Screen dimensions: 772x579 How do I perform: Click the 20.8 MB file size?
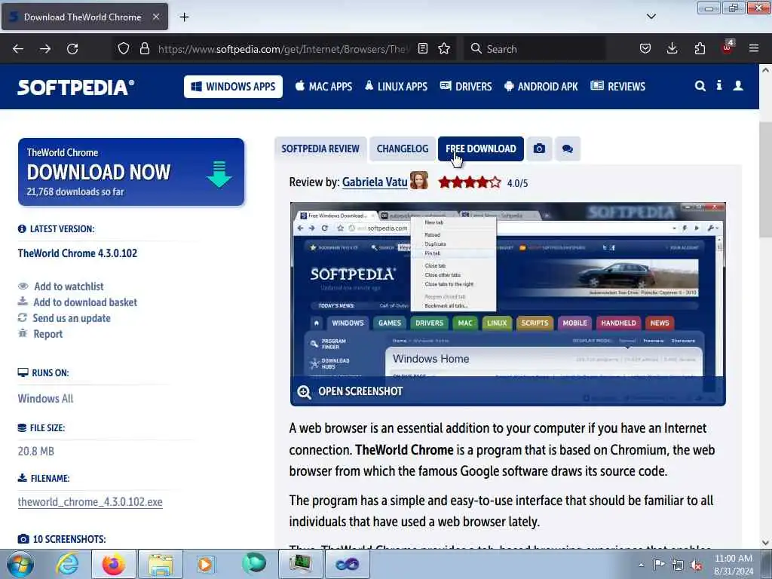(36, 451)
